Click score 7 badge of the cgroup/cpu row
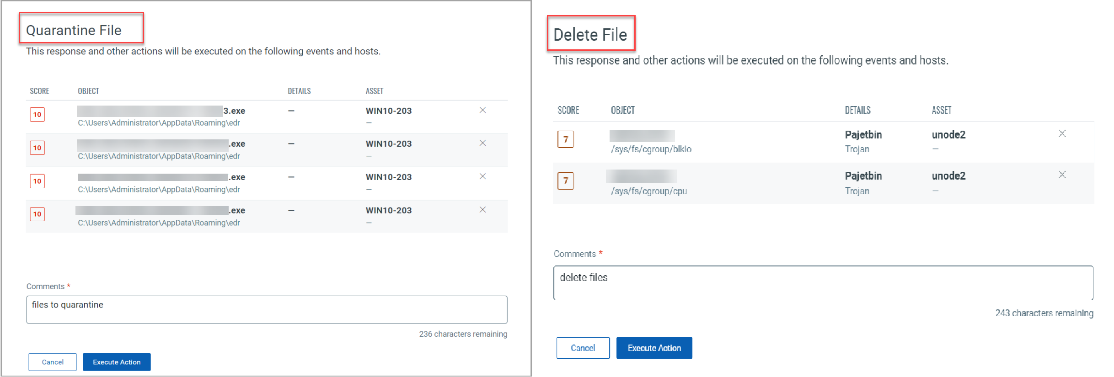The image size is (1114, 377). click(x=566, y=181)
